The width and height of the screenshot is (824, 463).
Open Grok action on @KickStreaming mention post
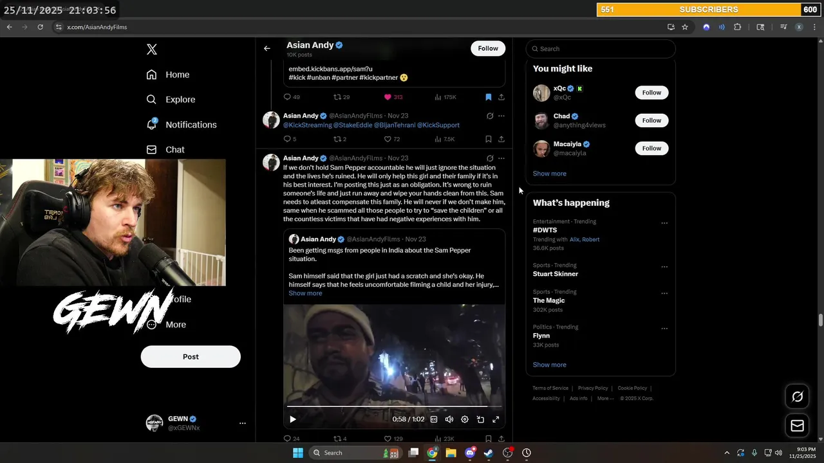click(490, 116)
